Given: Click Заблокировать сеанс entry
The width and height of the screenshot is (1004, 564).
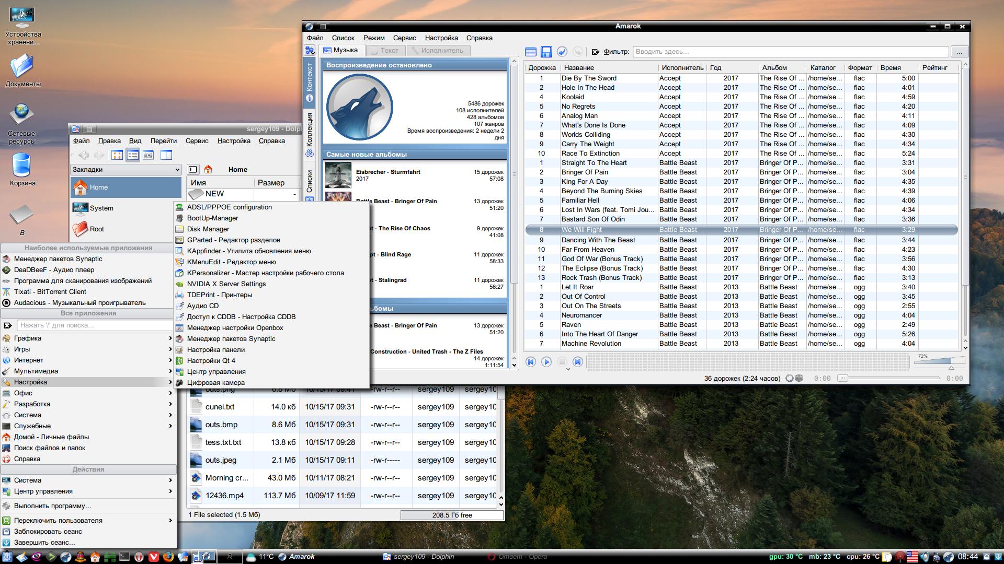Looking at the screenshot, I should [x=88, y=531].
